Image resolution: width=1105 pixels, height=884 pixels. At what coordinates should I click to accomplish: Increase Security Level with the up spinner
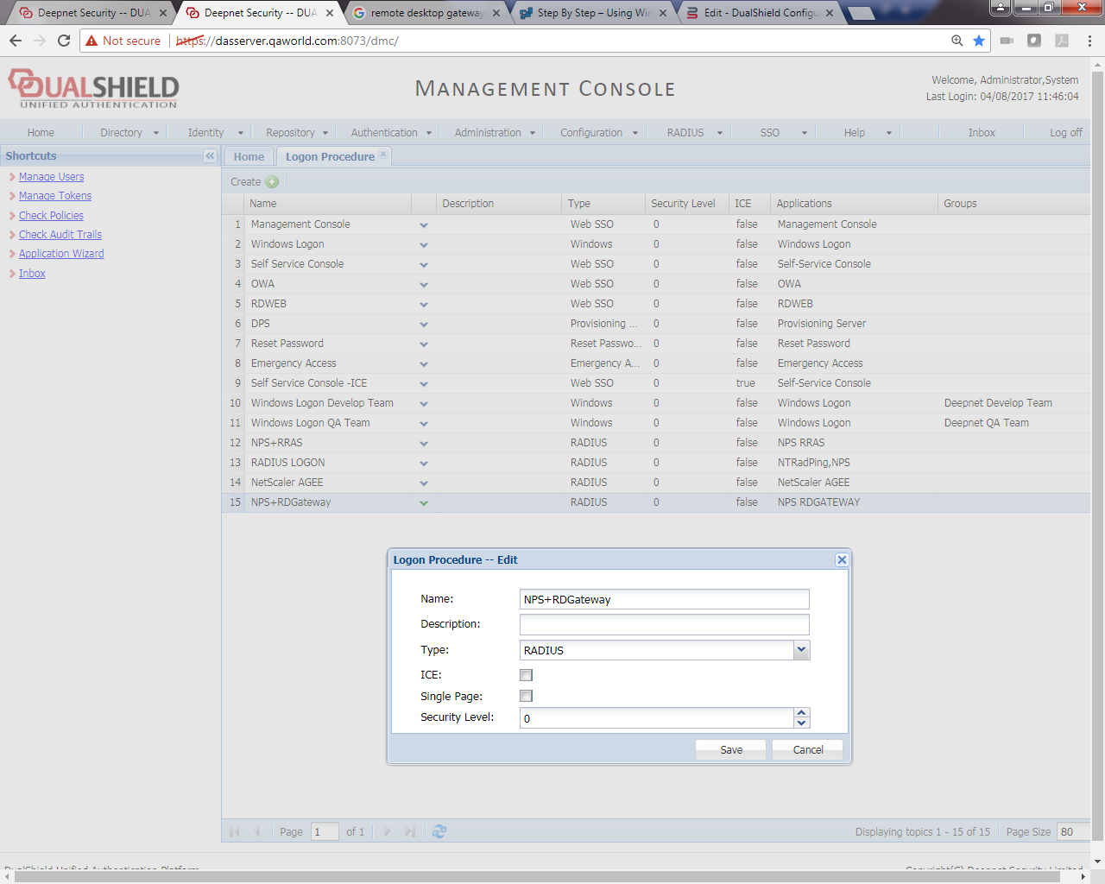[x=802, y=713]
